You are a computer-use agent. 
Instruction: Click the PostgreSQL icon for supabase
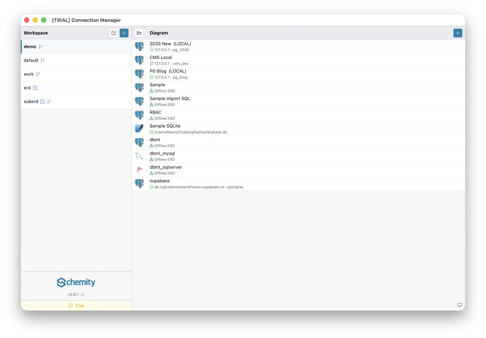pos(139,183)
